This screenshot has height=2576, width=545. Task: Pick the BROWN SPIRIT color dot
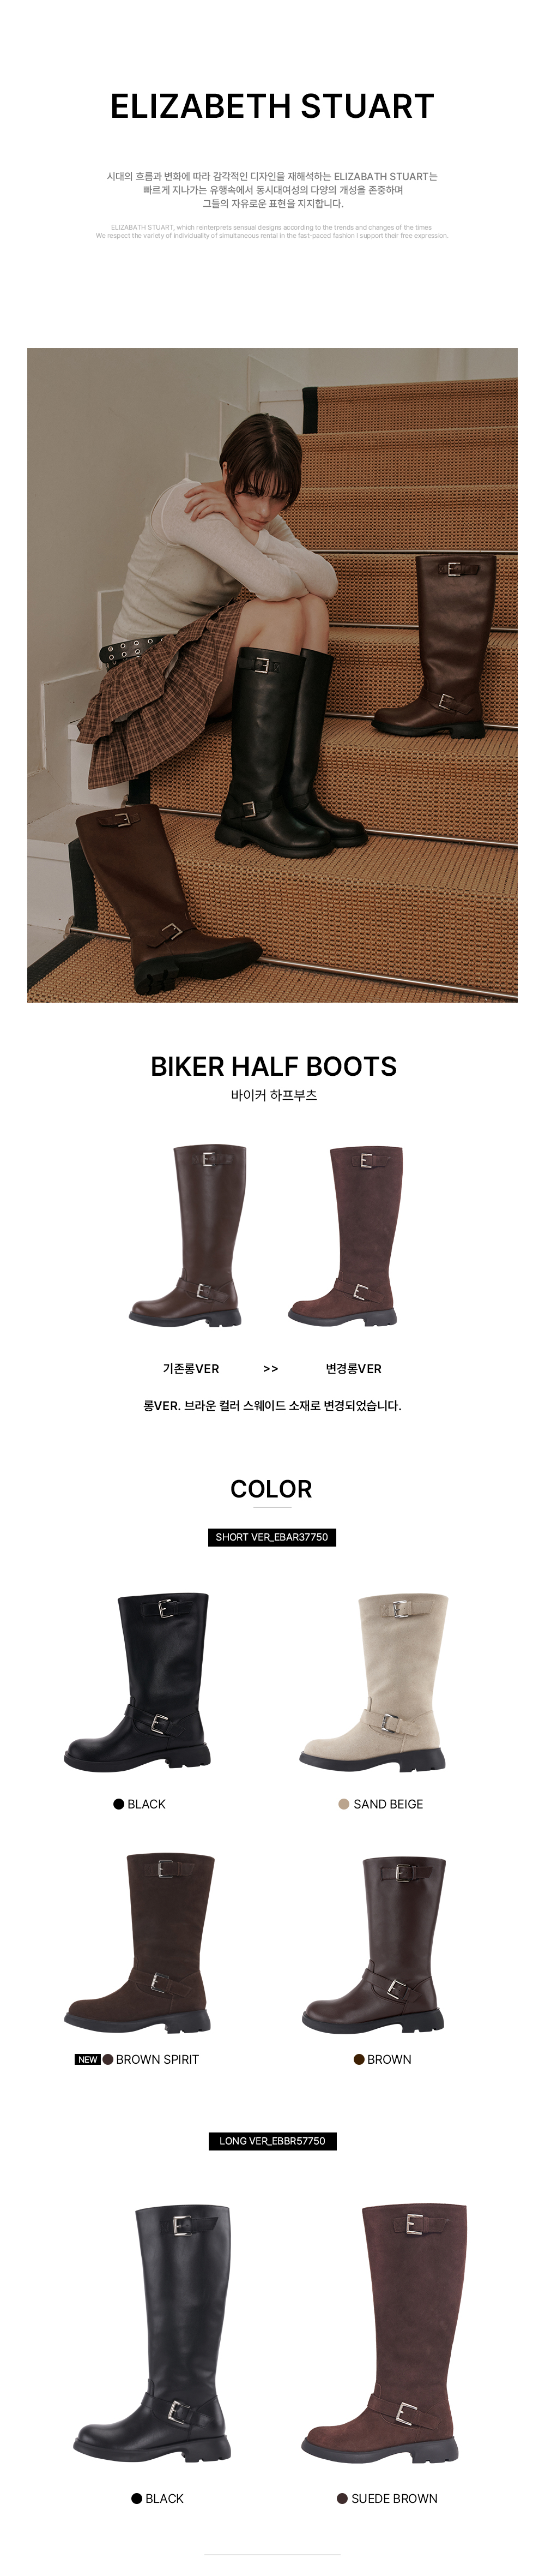click(108, 2059)
